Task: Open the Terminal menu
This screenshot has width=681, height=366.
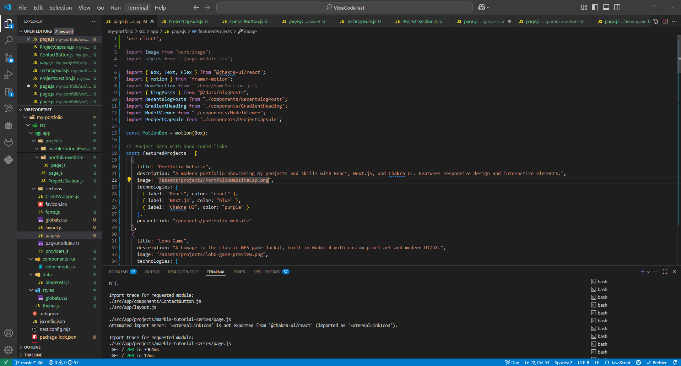Action: click(x=137, y=7)
